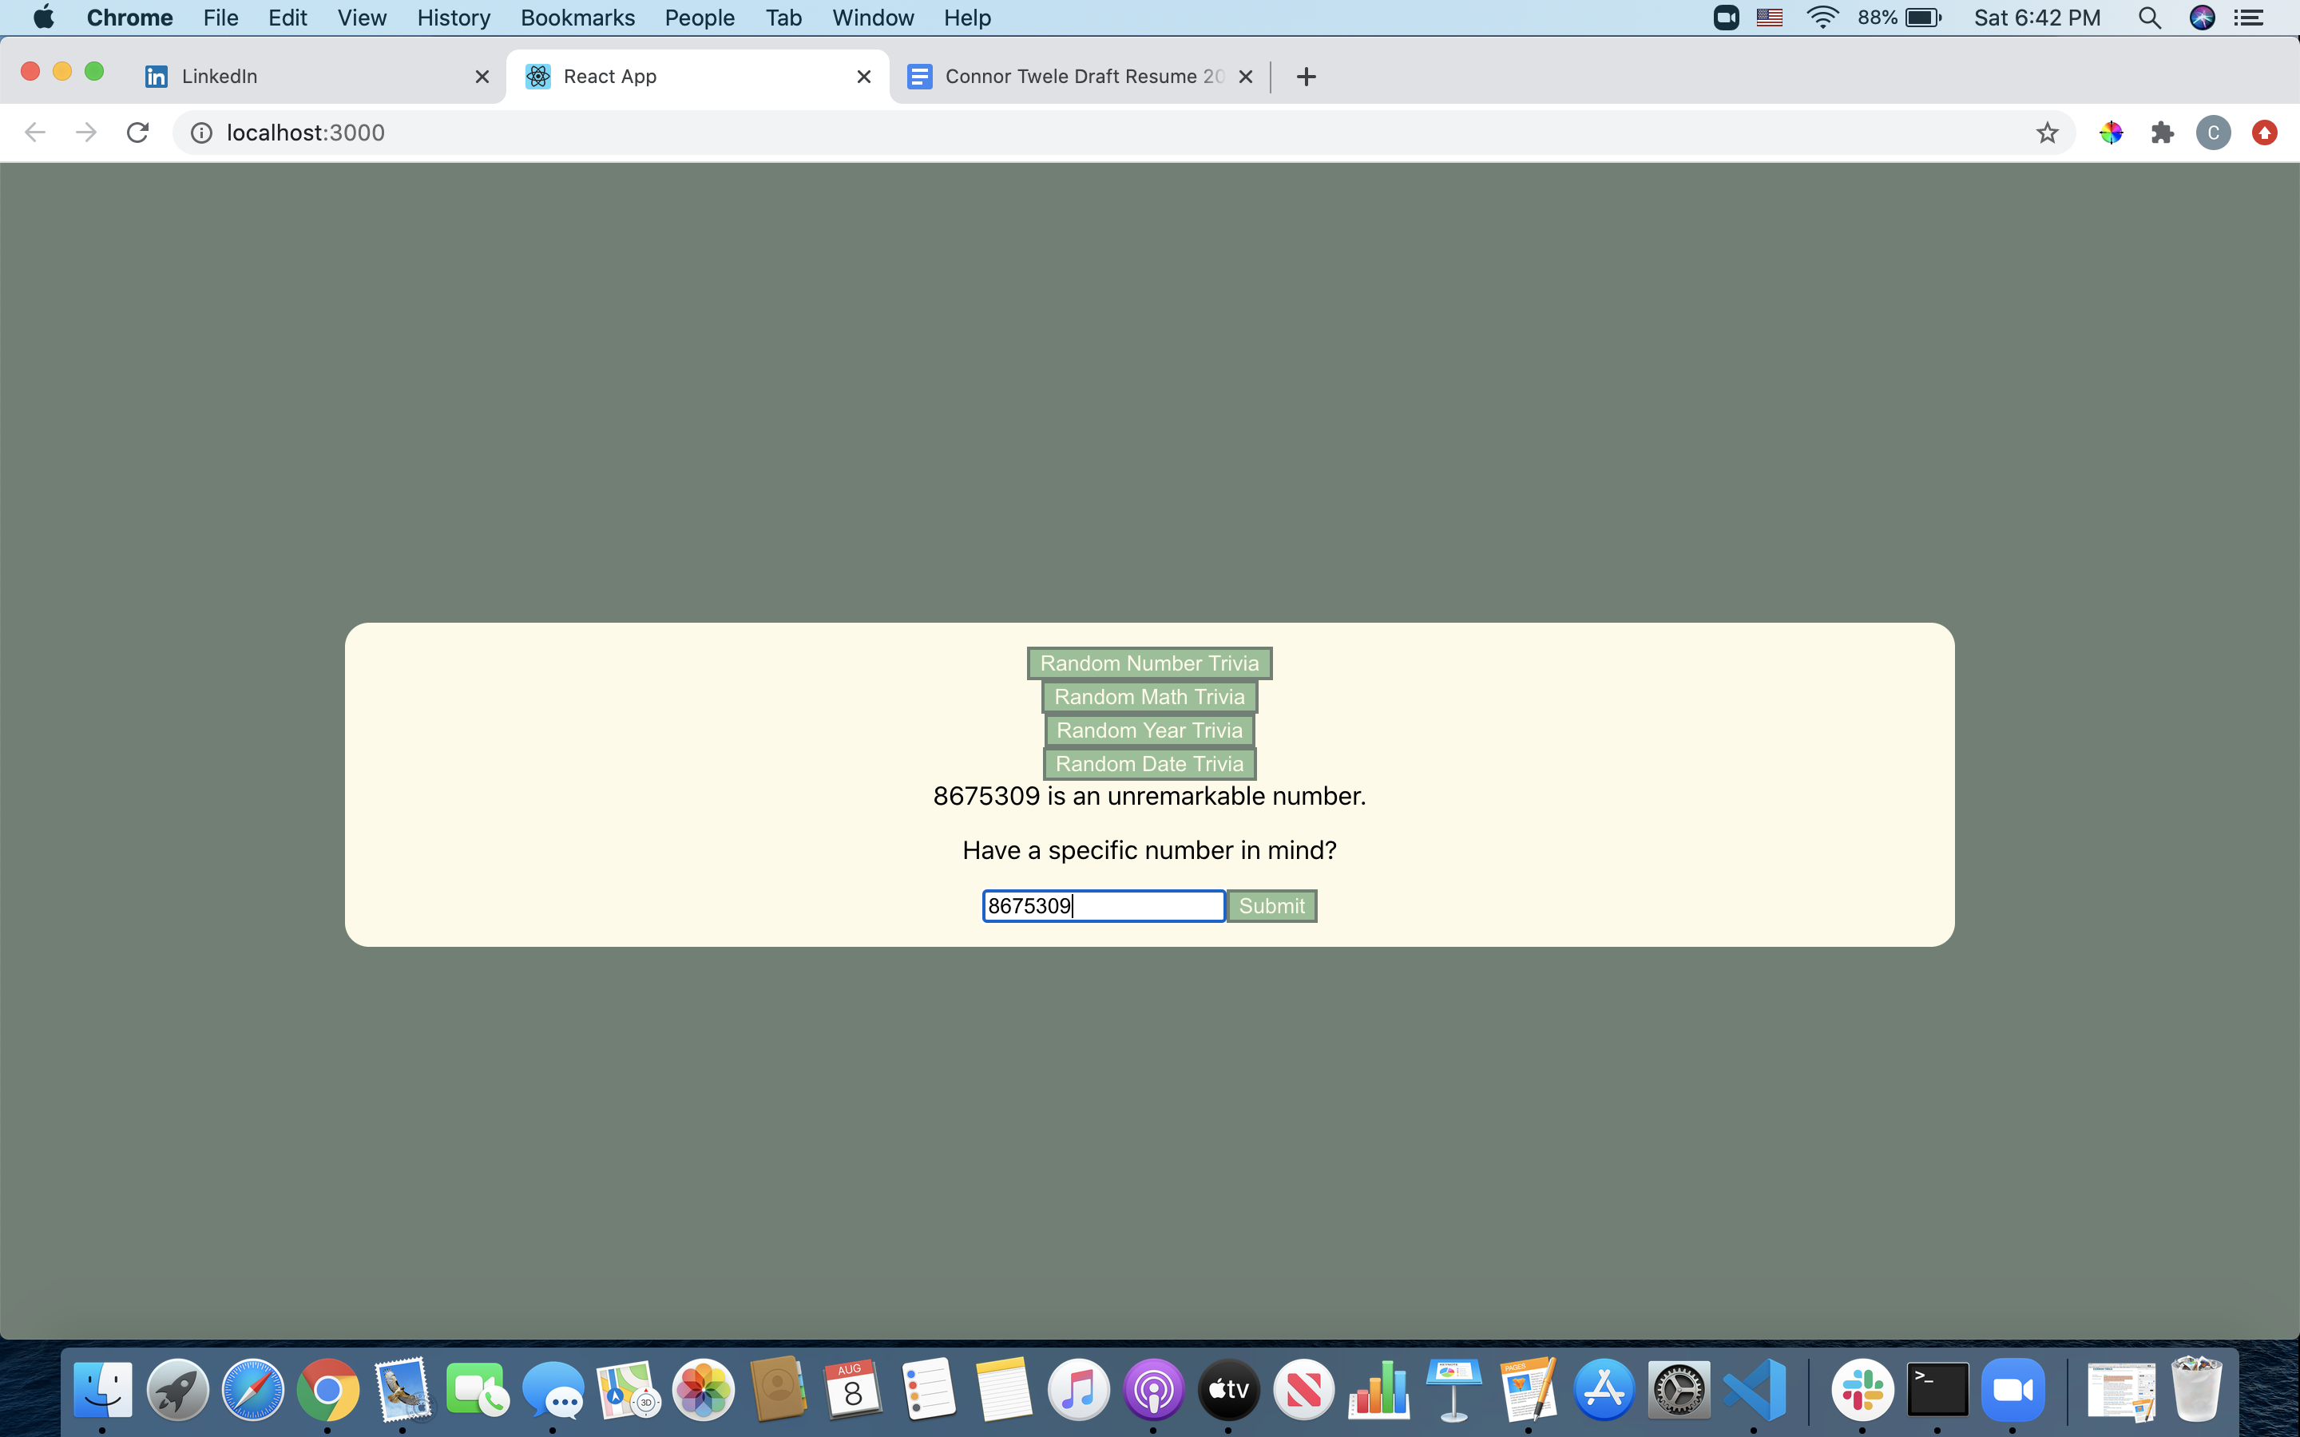Click the Random Date Trivia button
The height and width of the screenshot is (1437, 2300).
pyautogui.click(x=1149, y=763)
